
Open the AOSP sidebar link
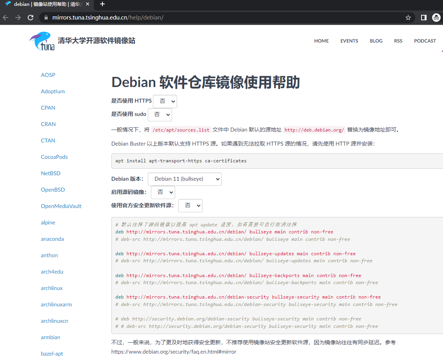click(48, 75)
